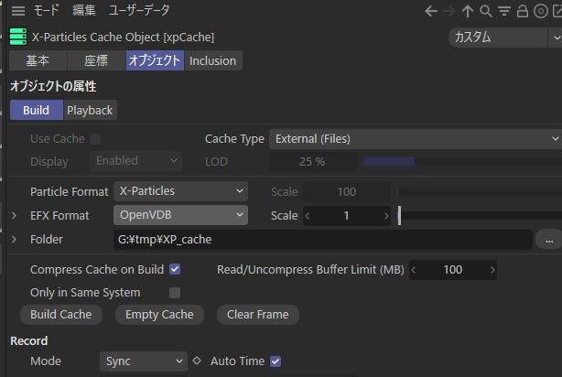Click the EFX Scale slider handle
Image resolution: width=562 pixels, height=377 pixels.
(399, 215)
